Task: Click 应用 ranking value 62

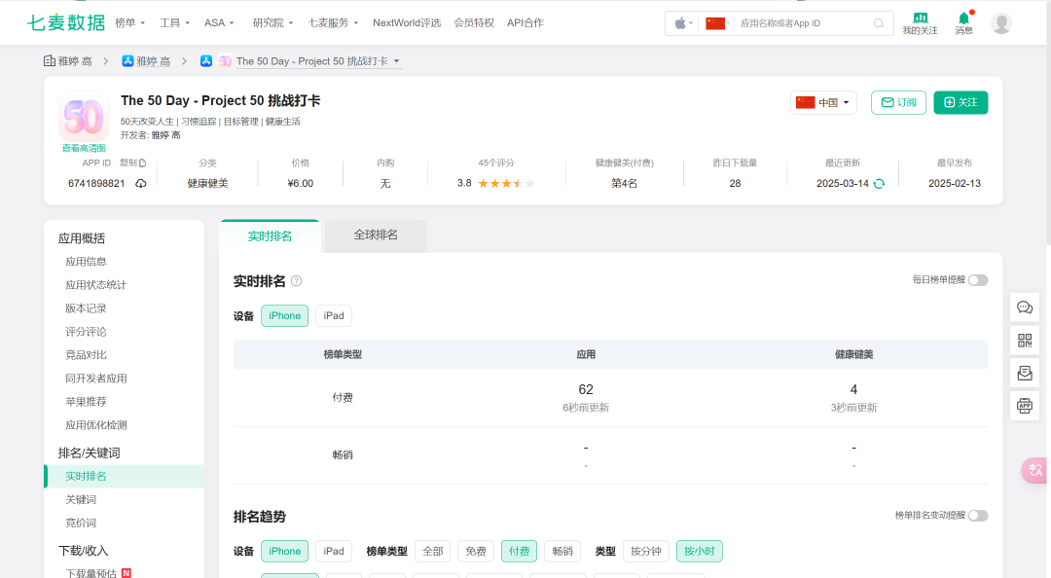Action: click(586, 389)
